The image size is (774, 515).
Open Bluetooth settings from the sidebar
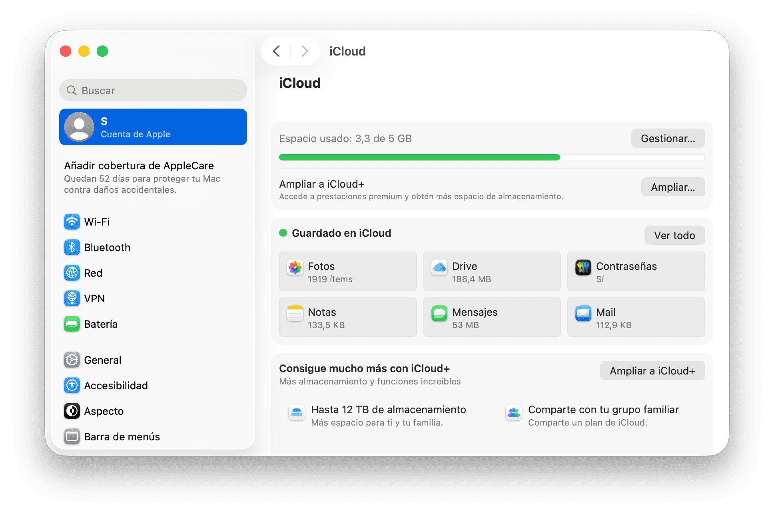[72, 247]
